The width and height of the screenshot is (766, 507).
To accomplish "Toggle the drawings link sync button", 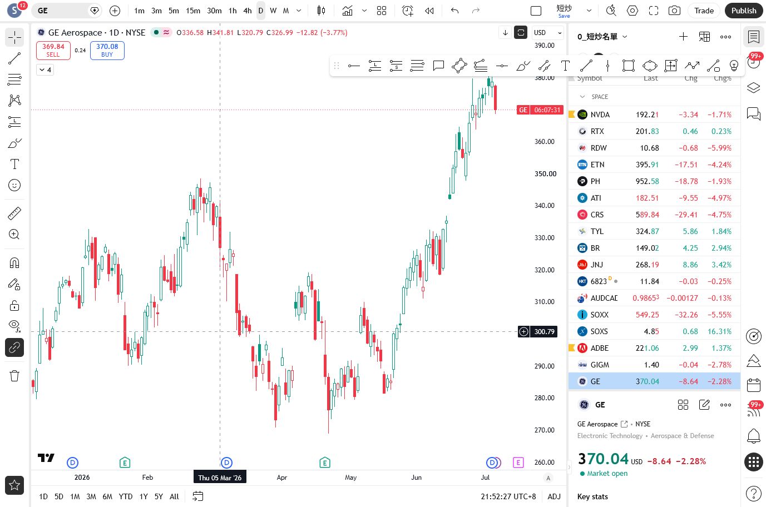I will [x=14, y=347].
